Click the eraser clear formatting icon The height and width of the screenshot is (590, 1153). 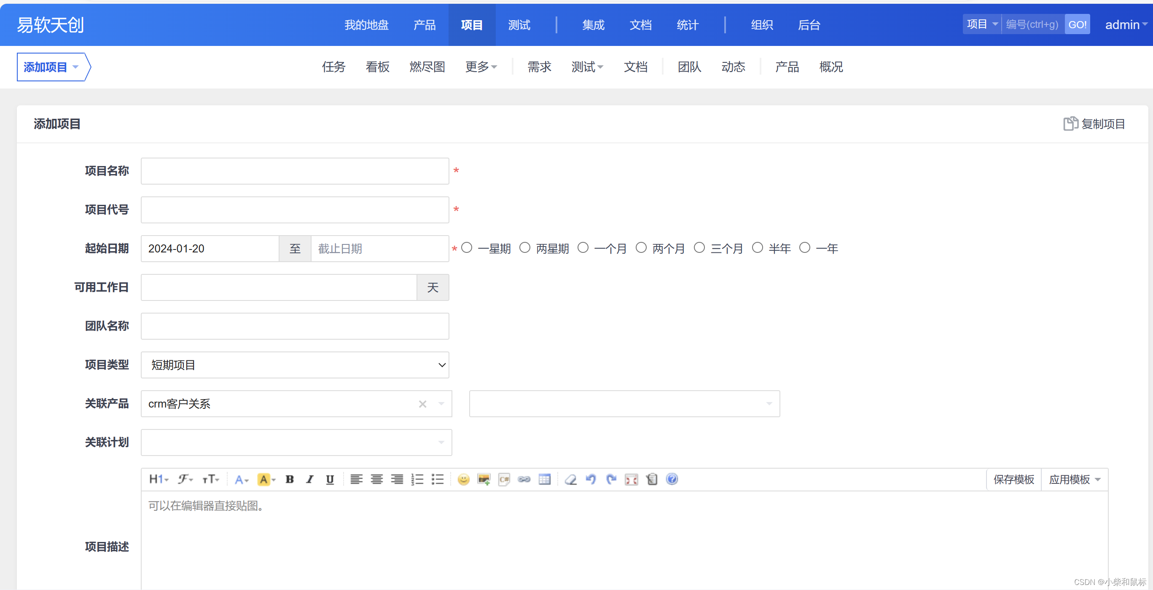(x=570, y=479)
